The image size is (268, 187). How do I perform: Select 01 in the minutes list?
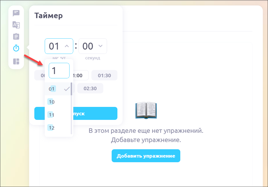point(58,89)
